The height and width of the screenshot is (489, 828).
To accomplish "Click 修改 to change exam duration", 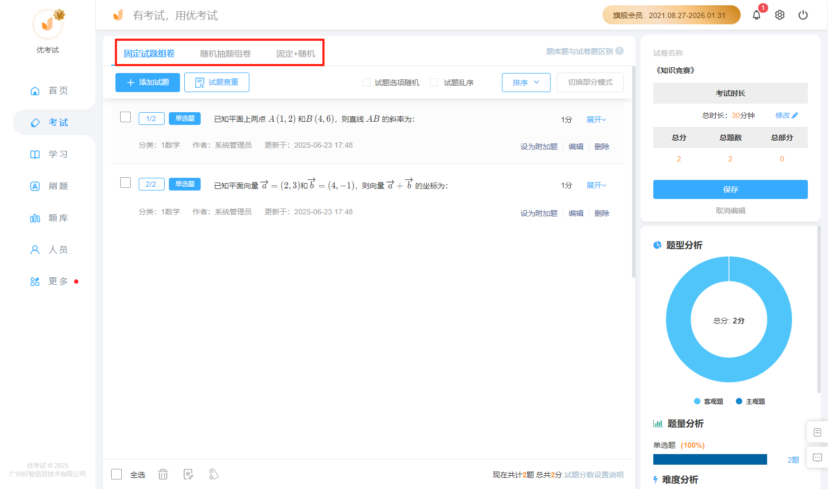I will 782,115.
